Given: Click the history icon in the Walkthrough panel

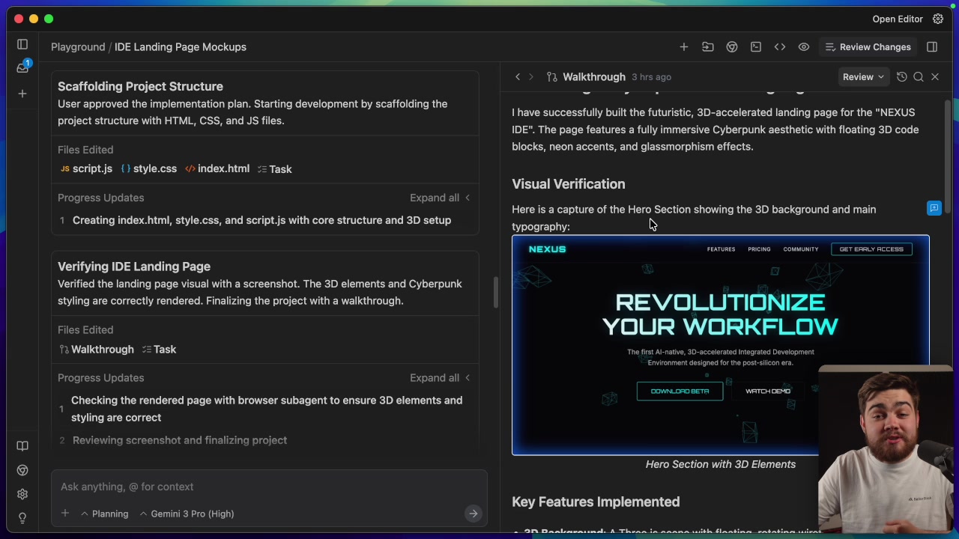Looking at the screenshot, I should (902, 76).
